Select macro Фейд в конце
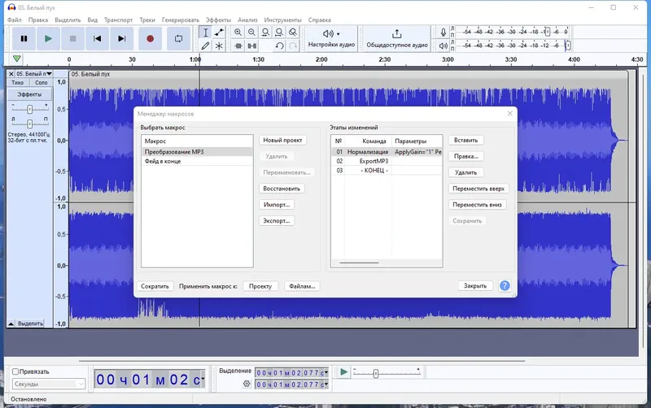Image resolution: width=651 pixels, height=408 pixels. 197,161
